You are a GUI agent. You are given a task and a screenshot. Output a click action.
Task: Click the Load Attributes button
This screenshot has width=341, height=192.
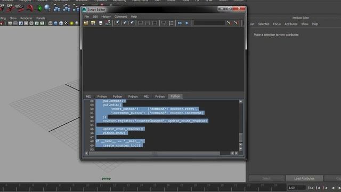(304, 178)
